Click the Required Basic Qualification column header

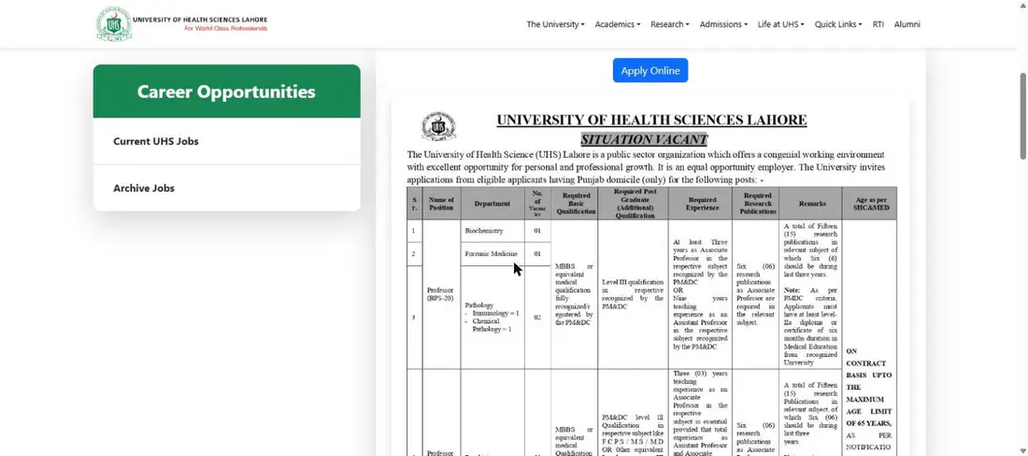[577, 203]
